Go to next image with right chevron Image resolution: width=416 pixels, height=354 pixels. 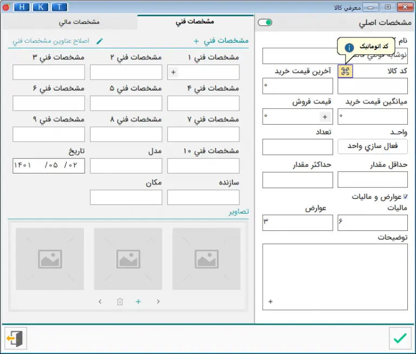click(x=158, y=301)
